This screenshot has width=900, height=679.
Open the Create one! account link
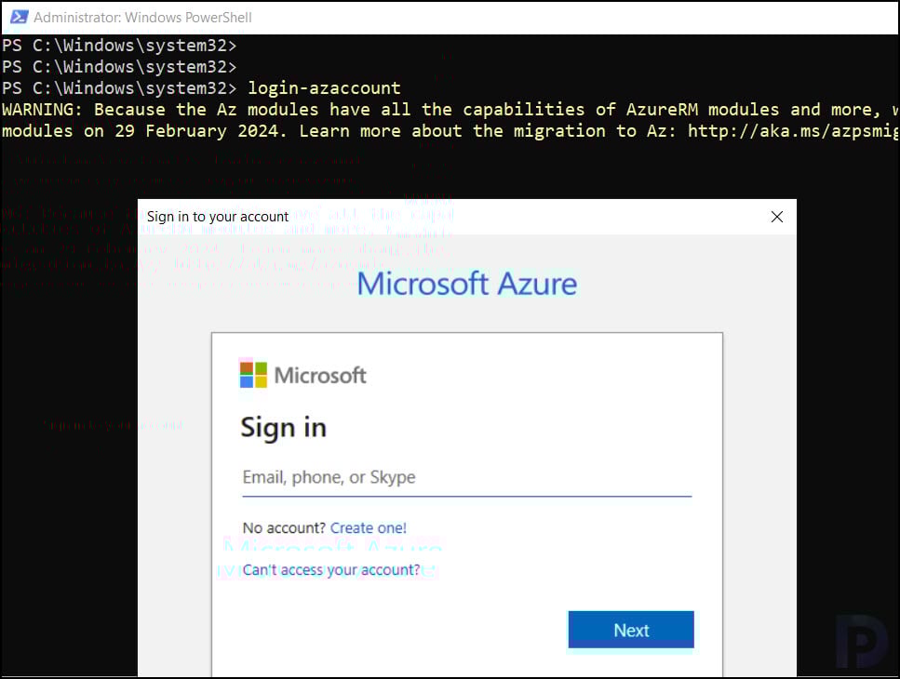click(x=368, y=527)
